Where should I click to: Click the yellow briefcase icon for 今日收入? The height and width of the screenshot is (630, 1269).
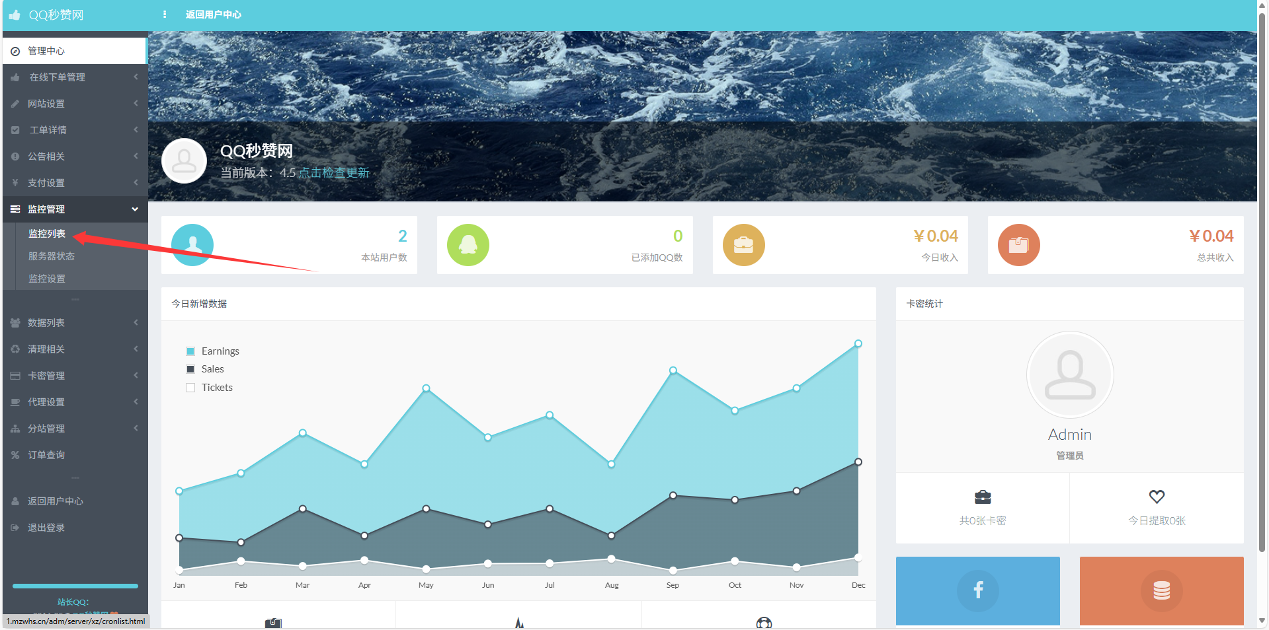click(x=743, y=245)
